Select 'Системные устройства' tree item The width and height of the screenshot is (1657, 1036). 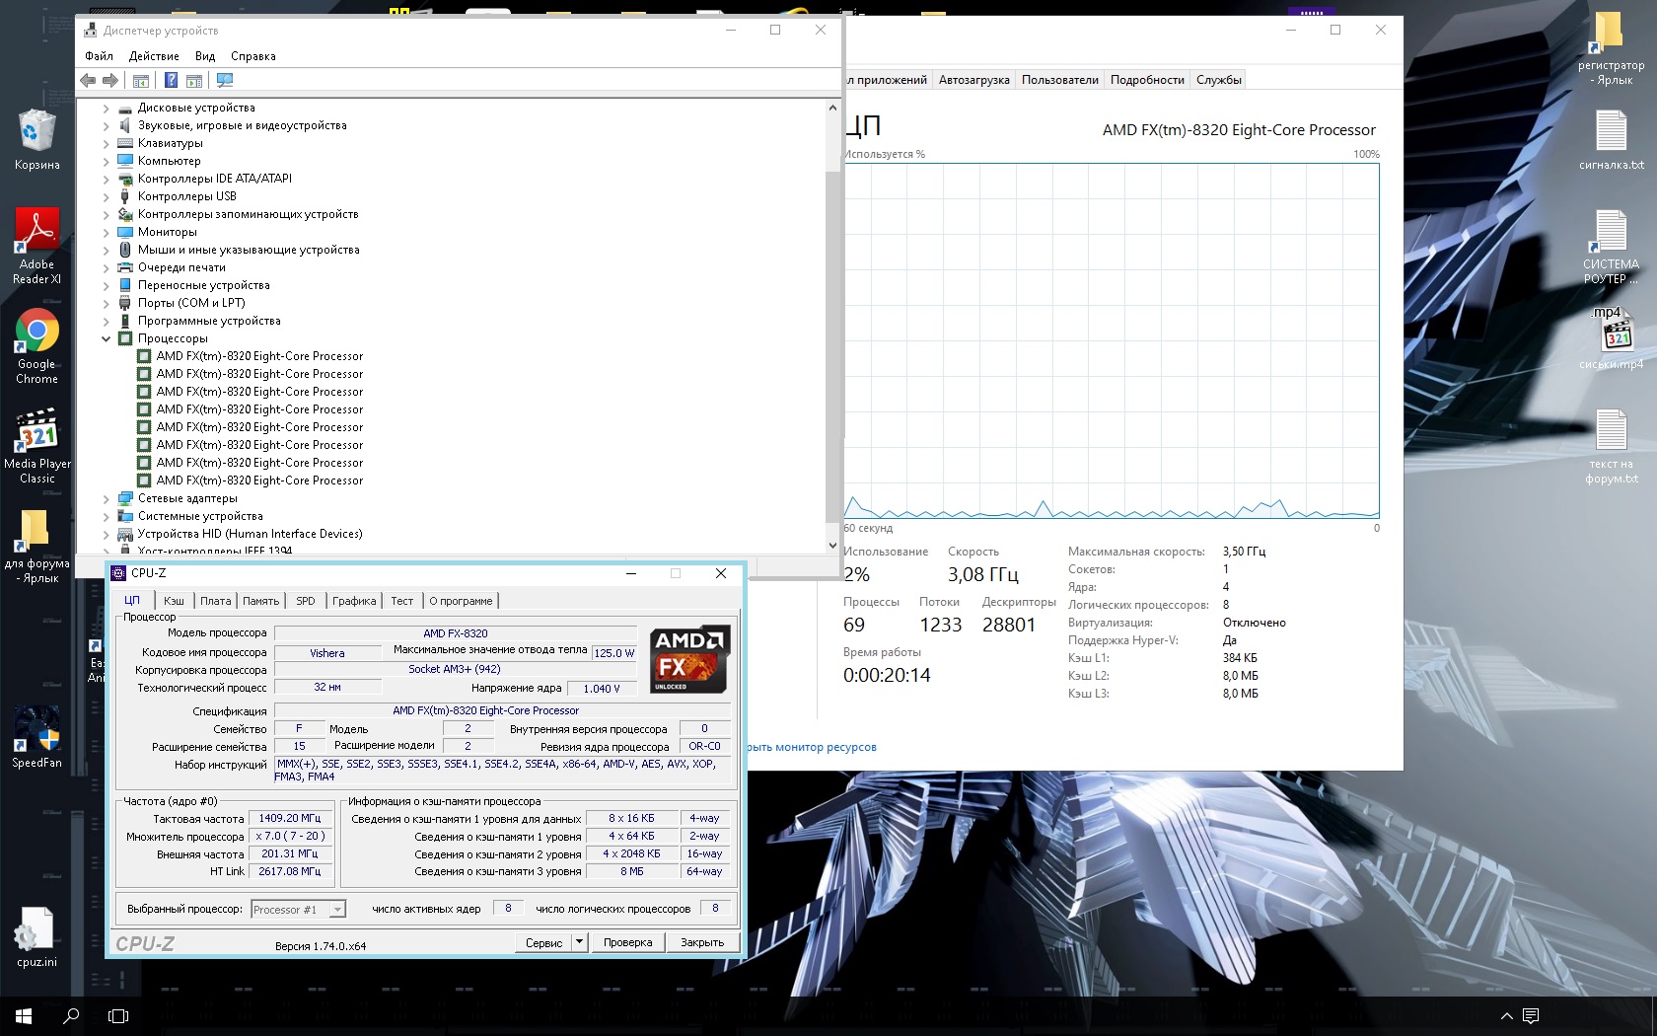click(x=200, y=516)
